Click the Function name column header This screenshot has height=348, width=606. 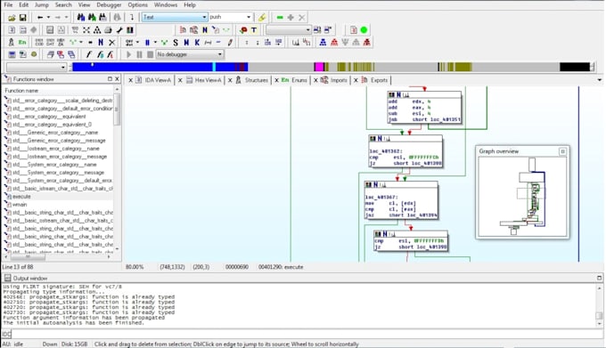pyautogui.click(x=58, y=90)
